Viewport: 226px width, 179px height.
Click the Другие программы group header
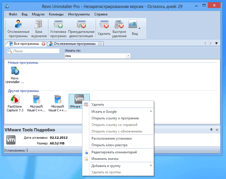[23, 91]
